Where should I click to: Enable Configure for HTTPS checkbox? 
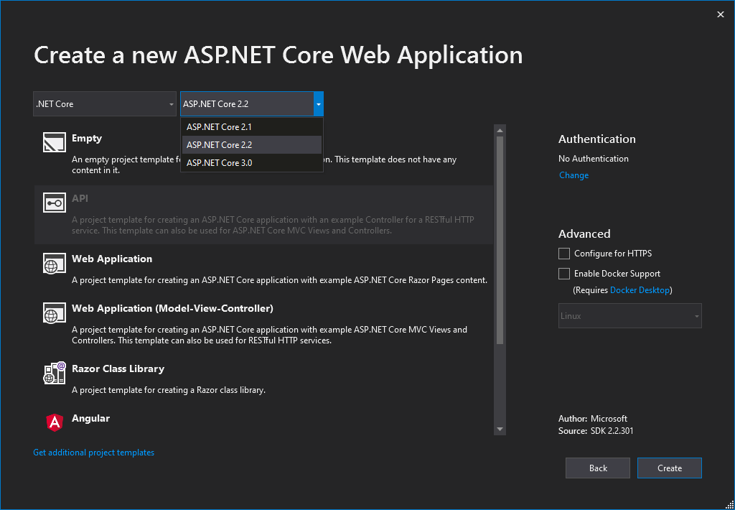564,254
